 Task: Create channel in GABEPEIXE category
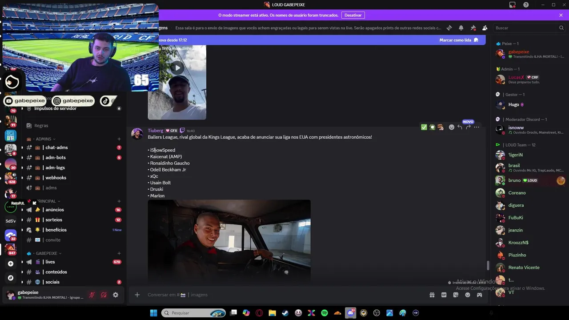pos(119,253)
